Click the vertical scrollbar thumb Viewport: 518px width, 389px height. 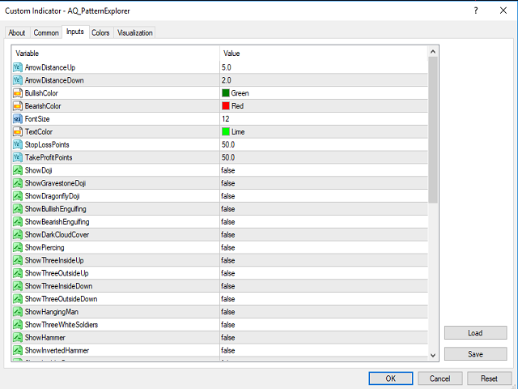click(433, 130)
